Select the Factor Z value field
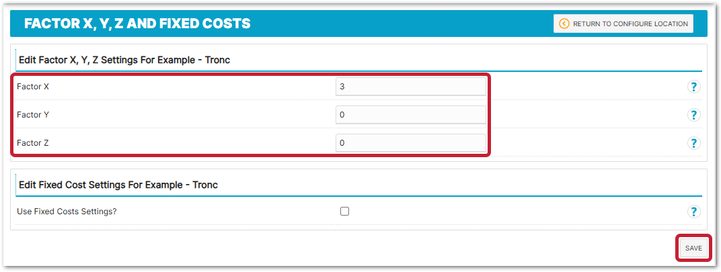Viewport: 721px width, 272px height. tap(410, 143)
